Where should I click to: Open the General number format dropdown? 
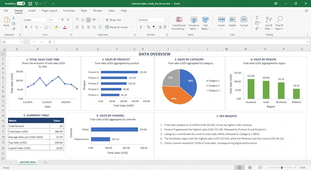[x=165, y=20]
